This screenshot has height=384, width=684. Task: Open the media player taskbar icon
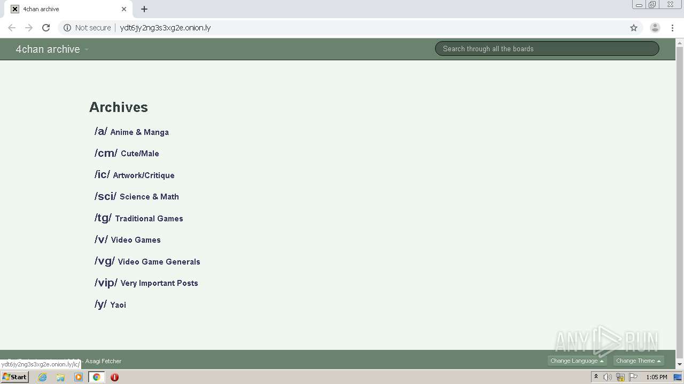click(79, 377)
